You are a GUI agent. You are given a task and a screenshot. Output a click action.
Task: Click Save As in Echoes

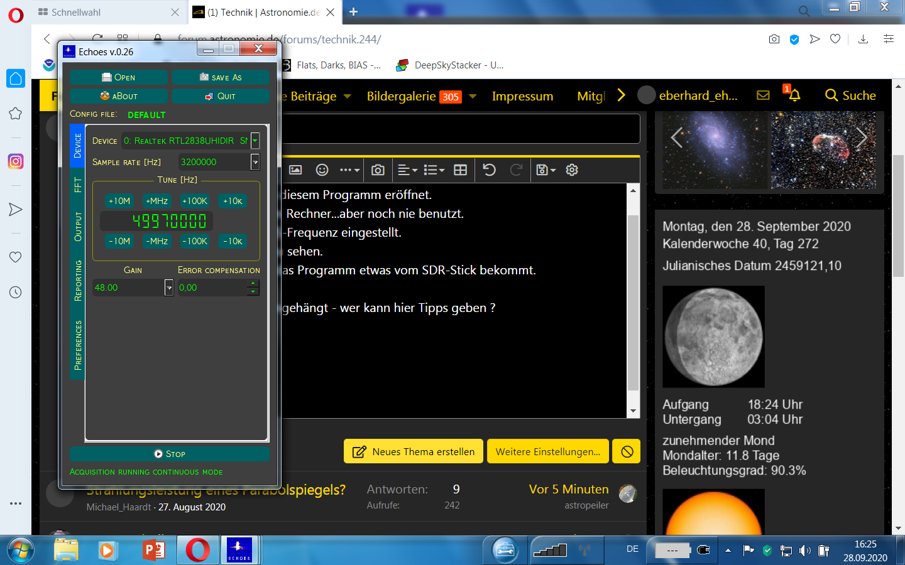click(221, 77)
